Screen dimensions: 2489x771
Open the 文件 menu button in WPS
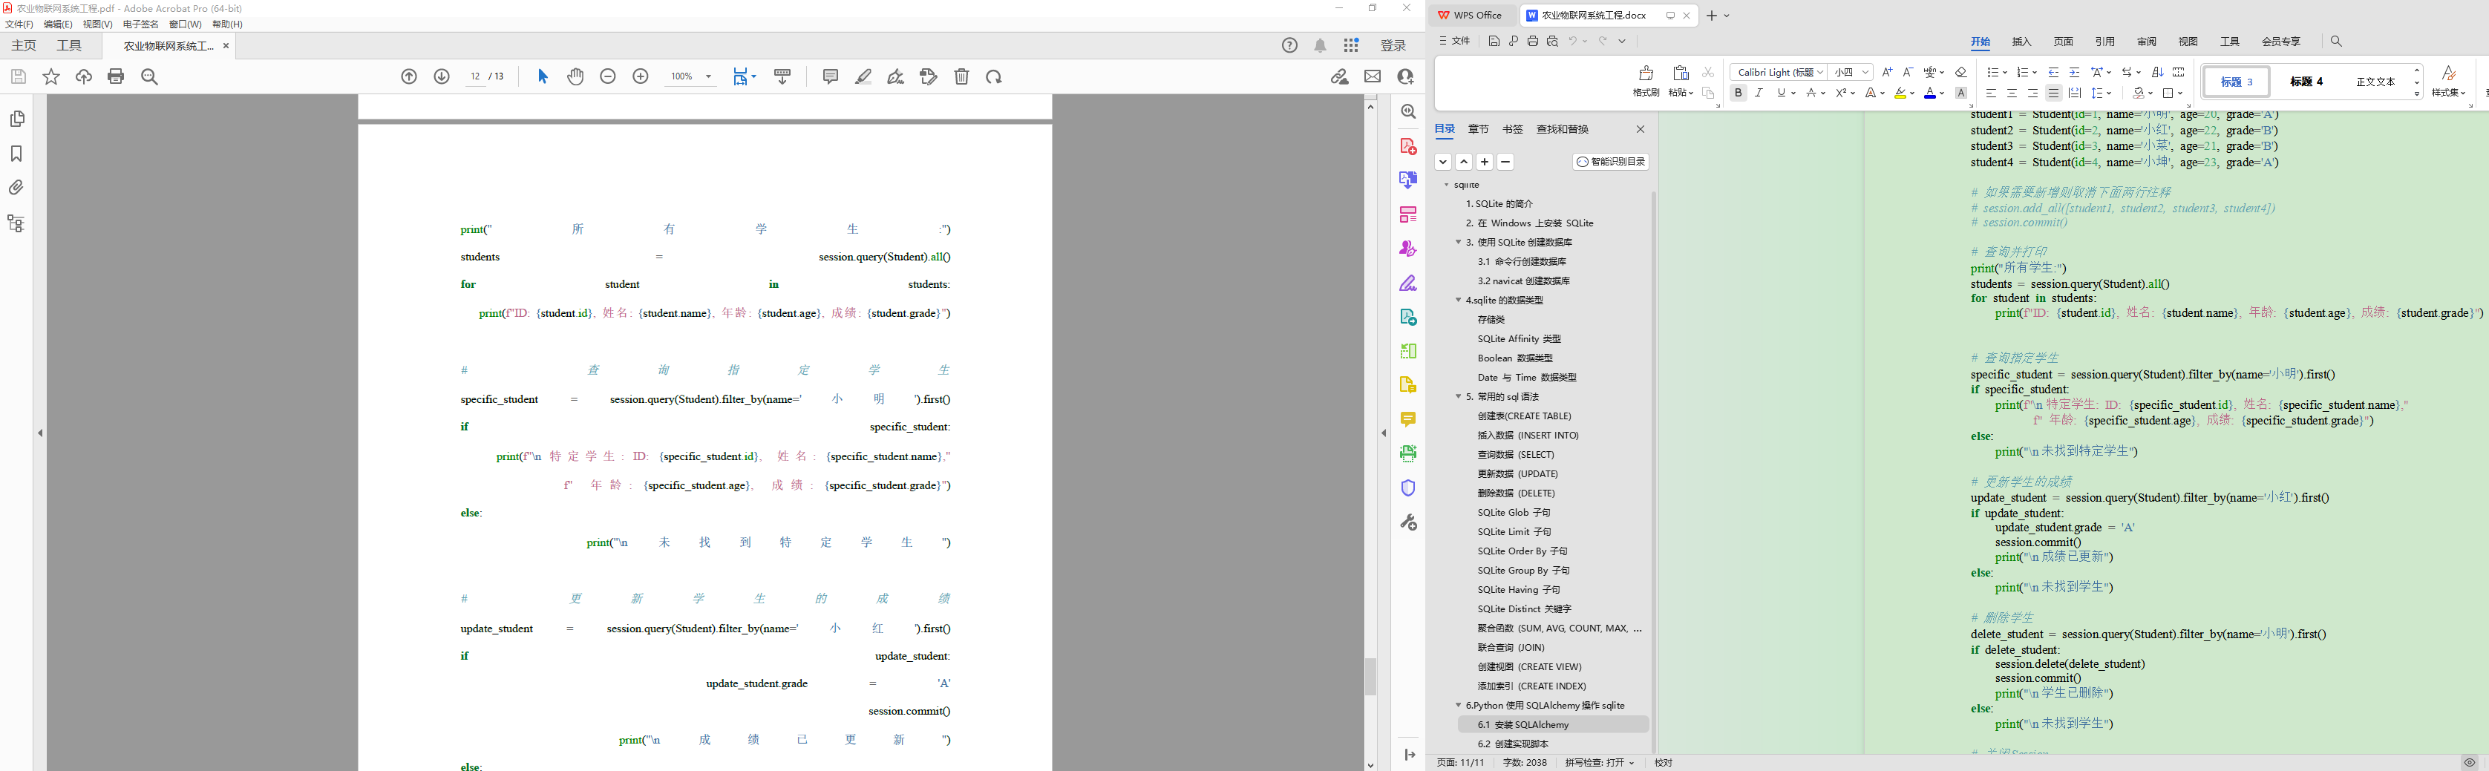[x=1455, y=42]
